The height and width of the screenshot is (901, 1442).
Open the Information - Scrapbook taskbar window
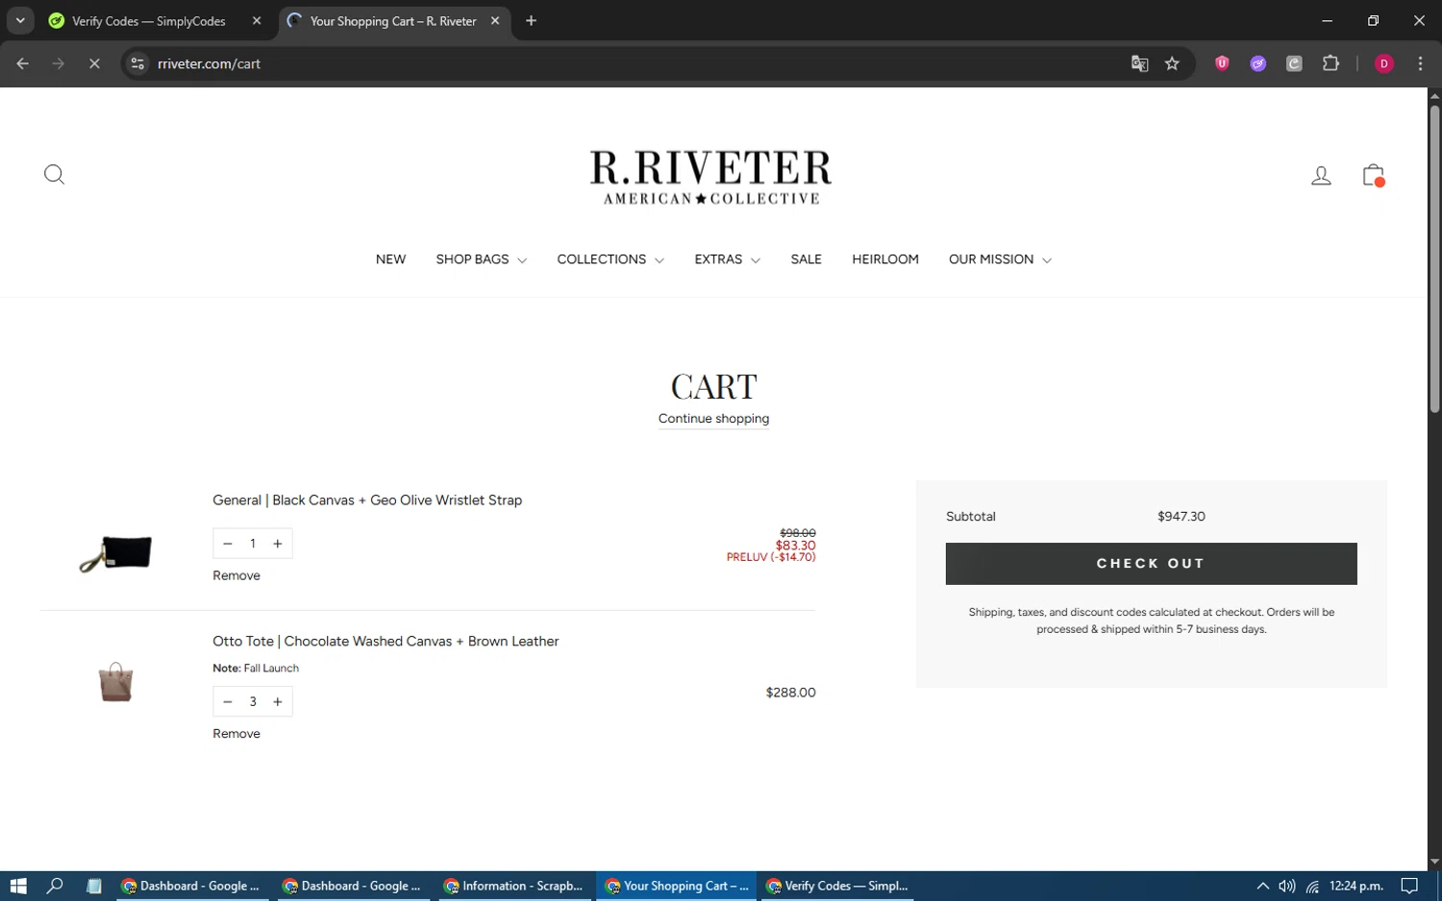pos(514,886)
